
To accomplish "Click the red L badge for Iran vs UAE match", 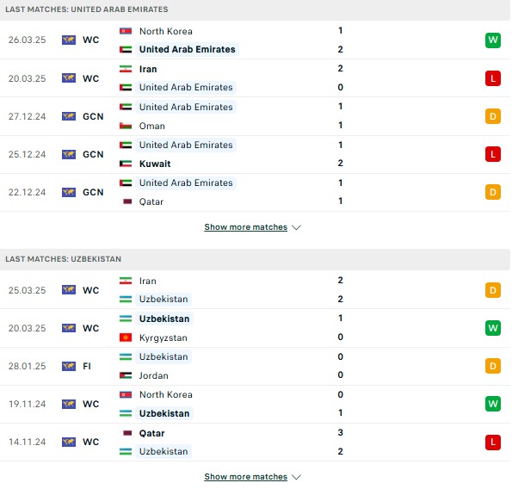I will click(x=492, y=78).
